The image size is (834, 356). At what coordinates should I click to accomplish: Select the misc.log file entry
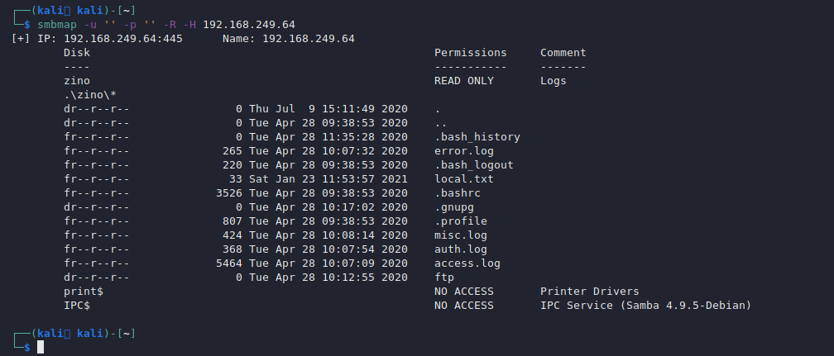click(460, 235)
